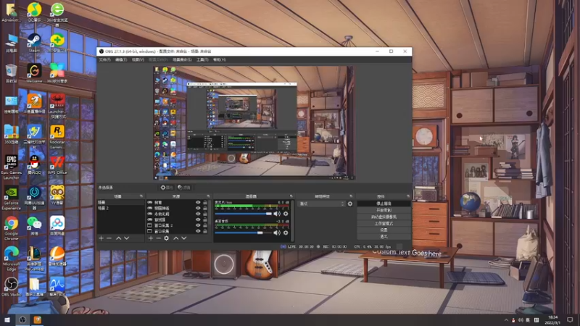Click 设置 button in Controls
Screen dimensions: 580x326
pos(384,230)
